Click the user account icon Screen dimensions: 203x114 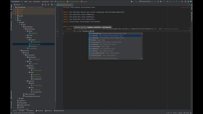(132, 2)
